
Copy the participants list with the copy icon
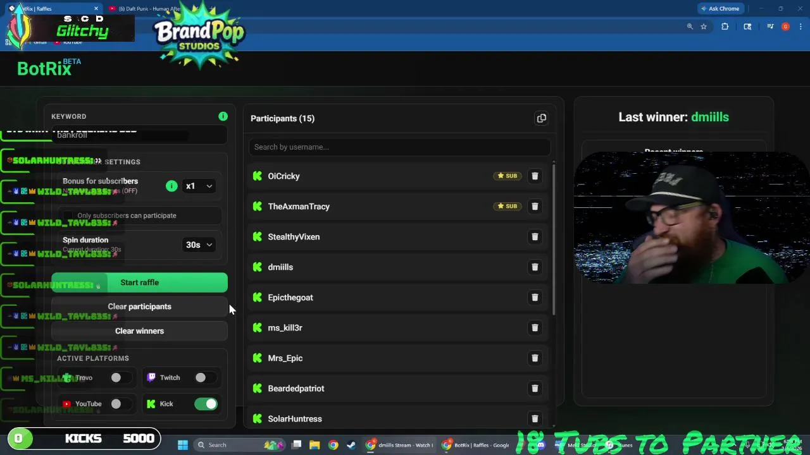[541, 118]
